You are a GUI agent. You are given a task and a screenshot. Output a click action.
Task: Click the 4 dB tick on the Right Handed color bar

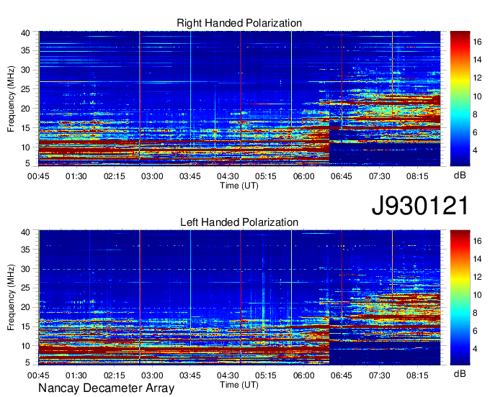point(475,150)
